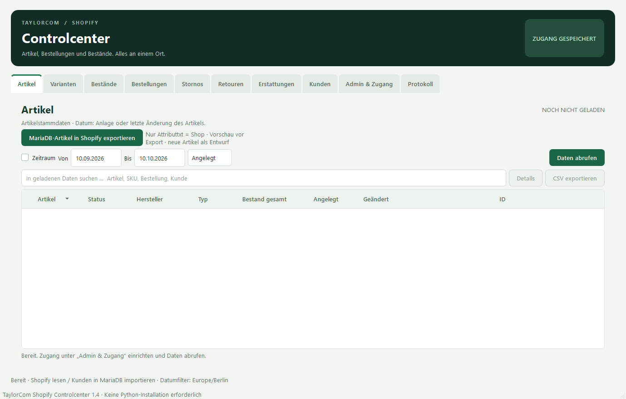Enable the Zeitraum checkbox

[25, 157]
